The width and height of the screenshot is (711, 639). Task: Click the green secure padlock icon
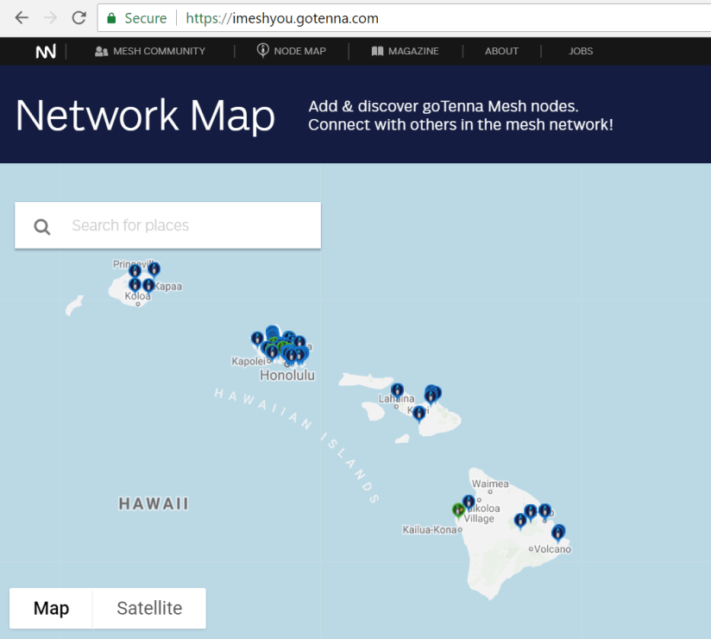click(x=110, y=18)
